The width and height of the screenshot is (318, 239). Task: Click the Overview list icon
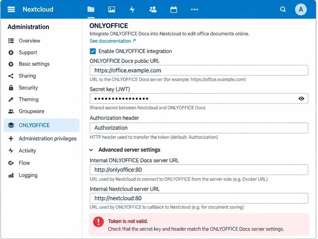tap(11, 41)
